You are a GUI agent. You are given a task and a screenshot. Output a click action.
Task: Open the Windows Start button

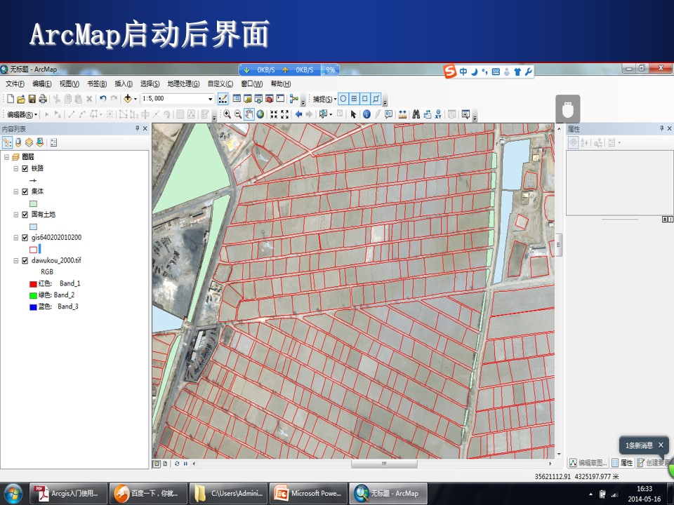click(13, 494)
